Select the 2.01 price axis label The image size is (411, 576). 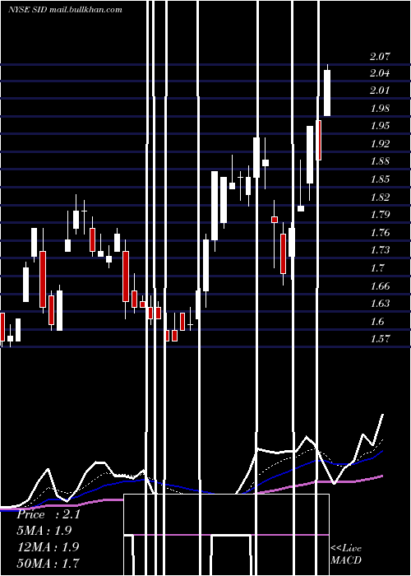coord(380,91)
